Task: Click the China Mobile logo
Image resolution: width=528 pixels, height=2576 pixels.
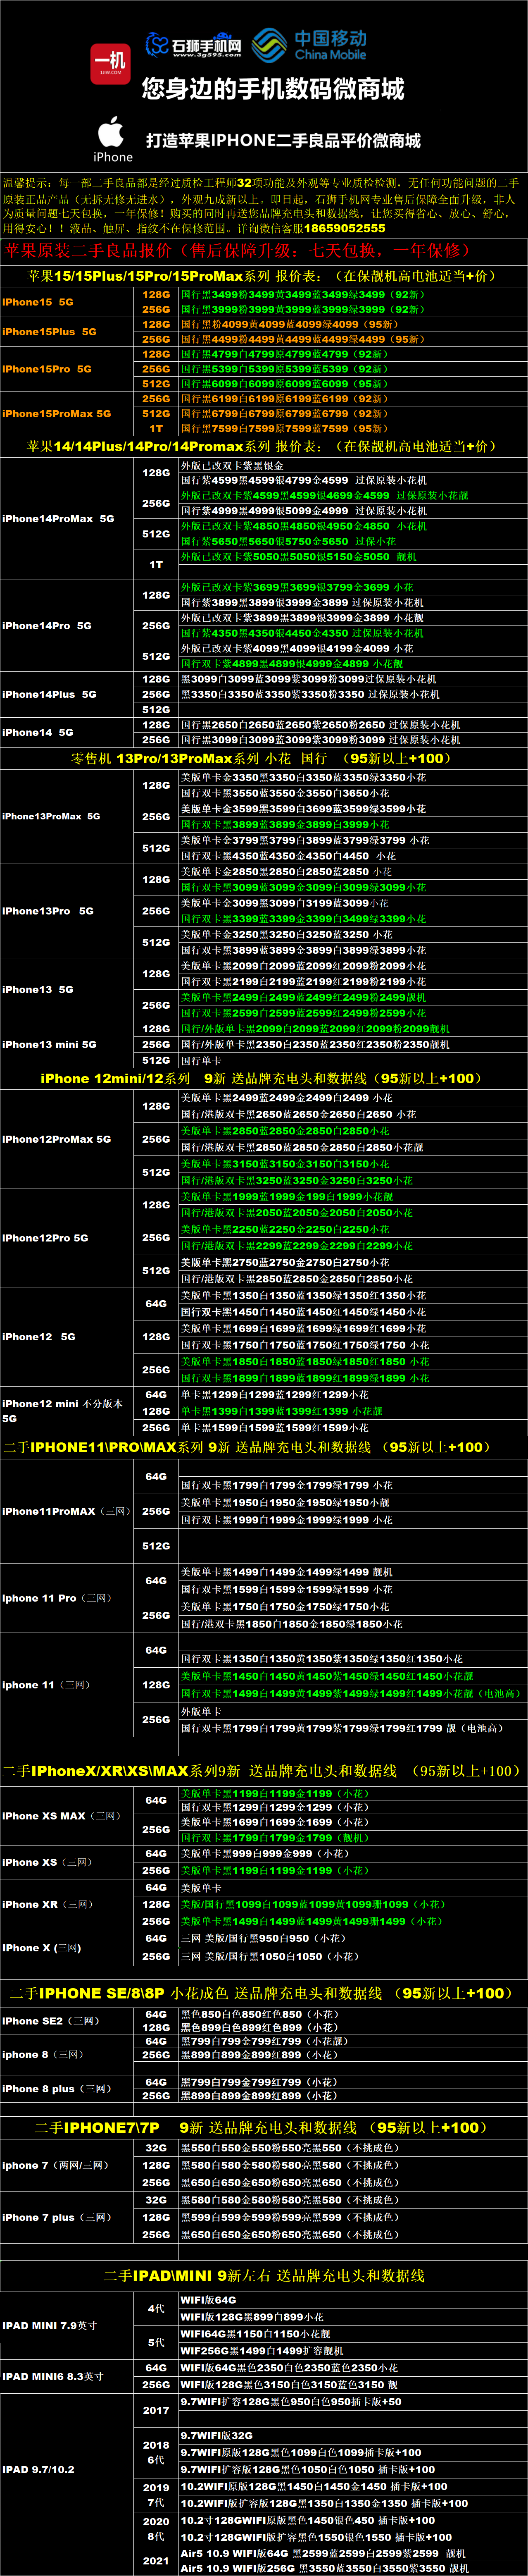Action: tap(310, 45)
